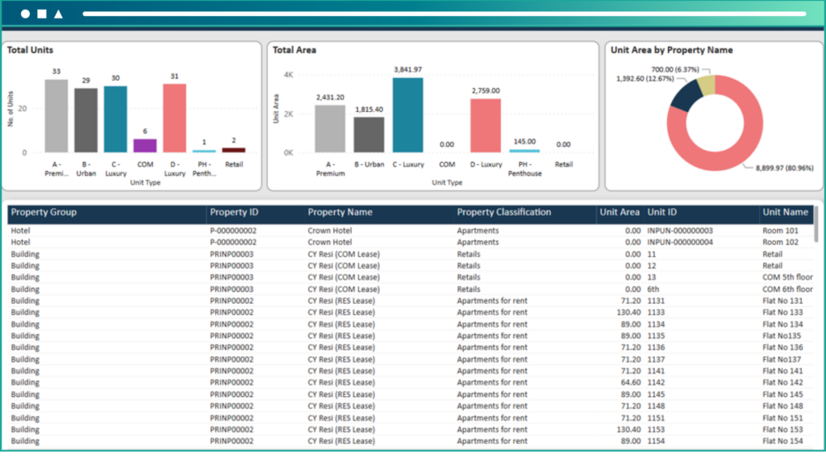The height and width of the screenshot is (464, 826).
Task: Select the C - Luxury bar in Total Area
Action: pyautogui.click(x=407, y=114)
